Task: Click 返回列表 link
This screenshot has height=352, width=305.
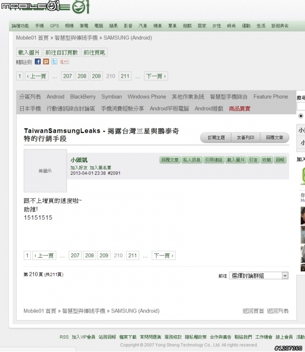Action: tap(278, 311)
